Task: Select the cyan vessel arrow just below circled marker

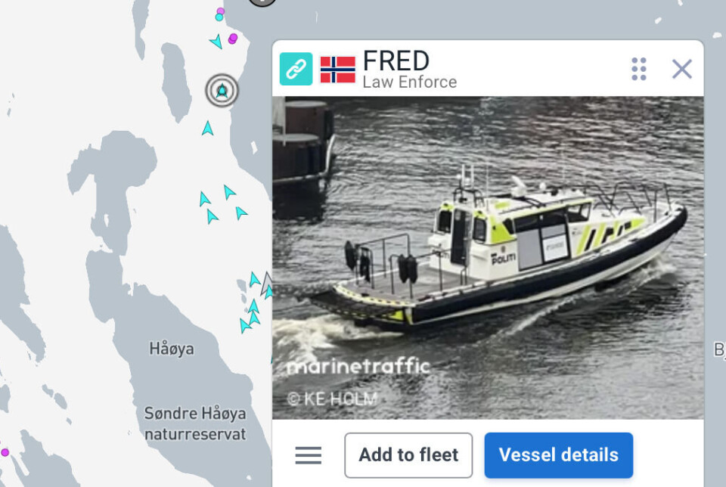Action: click(207, 129)
